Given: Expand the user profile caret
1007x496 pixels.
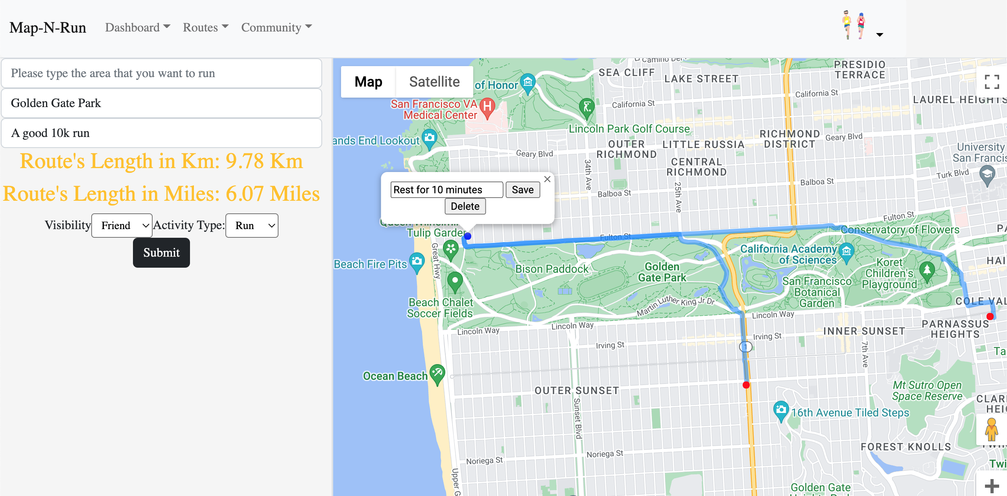Looking at the screenshot, I should pyautogui.click(x=880, y=35).
